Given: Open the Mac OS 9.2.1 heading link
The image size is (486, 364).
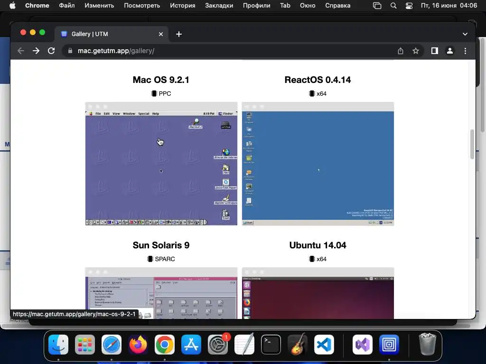Looking at the screenshot, I should pos(161,80).
